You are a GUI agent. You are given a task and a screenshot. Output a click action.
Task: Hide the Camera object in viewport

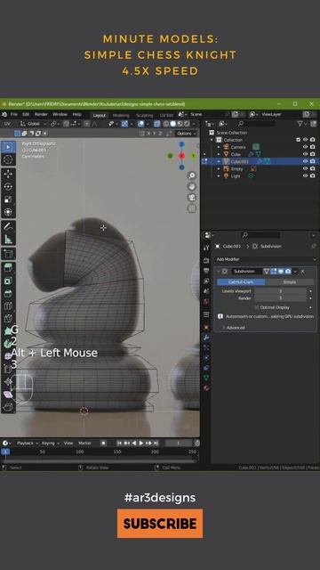click(306, 147)
